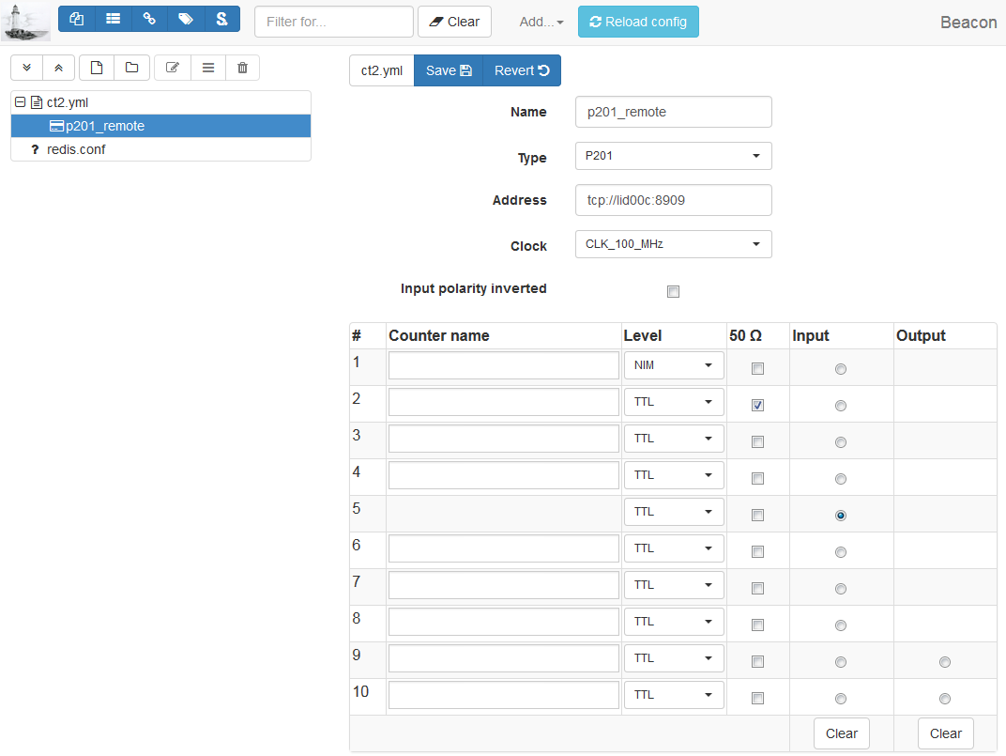
Task: Click selected Input radio for channel 5
Action: coord(841,516)
